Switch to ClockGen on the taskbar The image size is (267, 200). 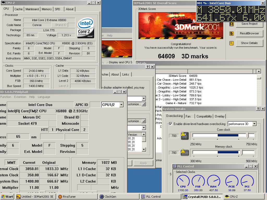coord(119,197)
